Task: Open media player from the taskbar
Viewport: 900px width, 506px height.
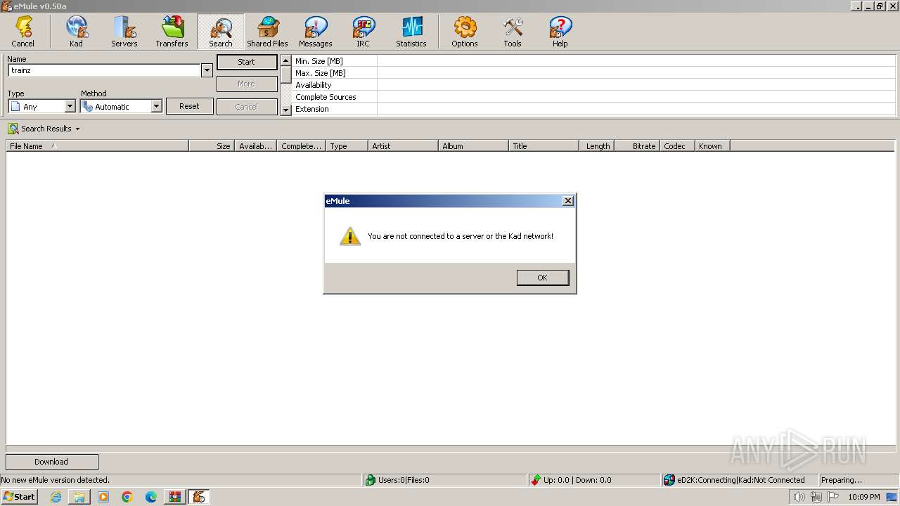Action: click(x=103, y=497)
